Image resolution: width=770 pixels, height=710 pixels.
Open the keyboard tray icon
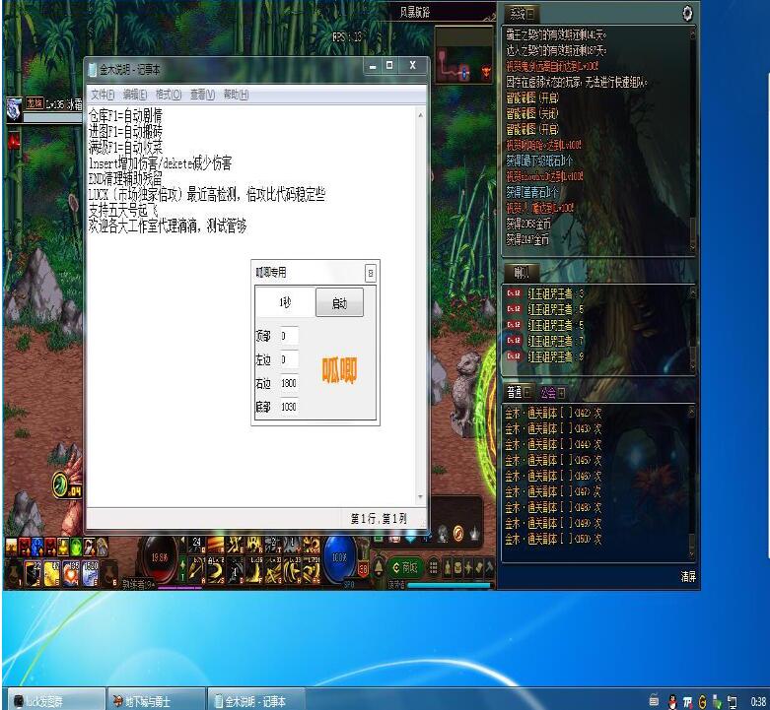click(654, 700)
